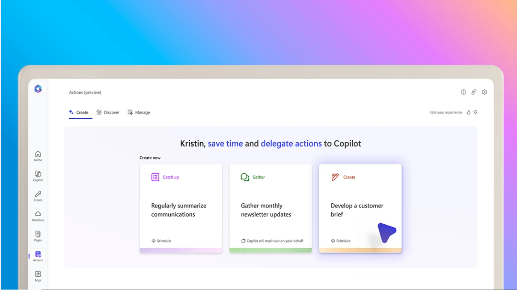Click the help question mark icon
Screen dimensions: 517x290
(463, 92)
